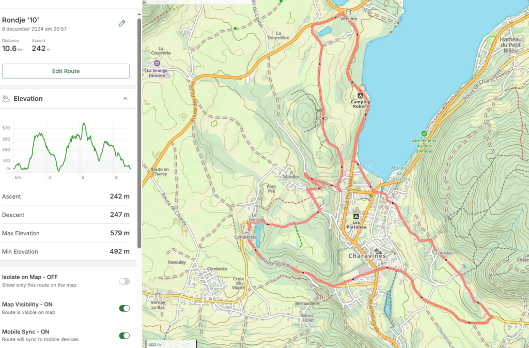
Task: Click the route title Rondje '10'
Action: tap(21, 20)
